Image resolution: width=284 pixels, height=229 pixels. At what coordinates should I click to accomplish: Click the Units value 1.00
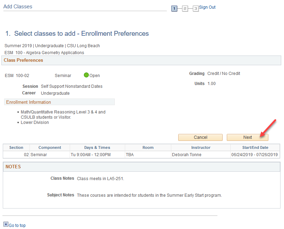[212, 84]
